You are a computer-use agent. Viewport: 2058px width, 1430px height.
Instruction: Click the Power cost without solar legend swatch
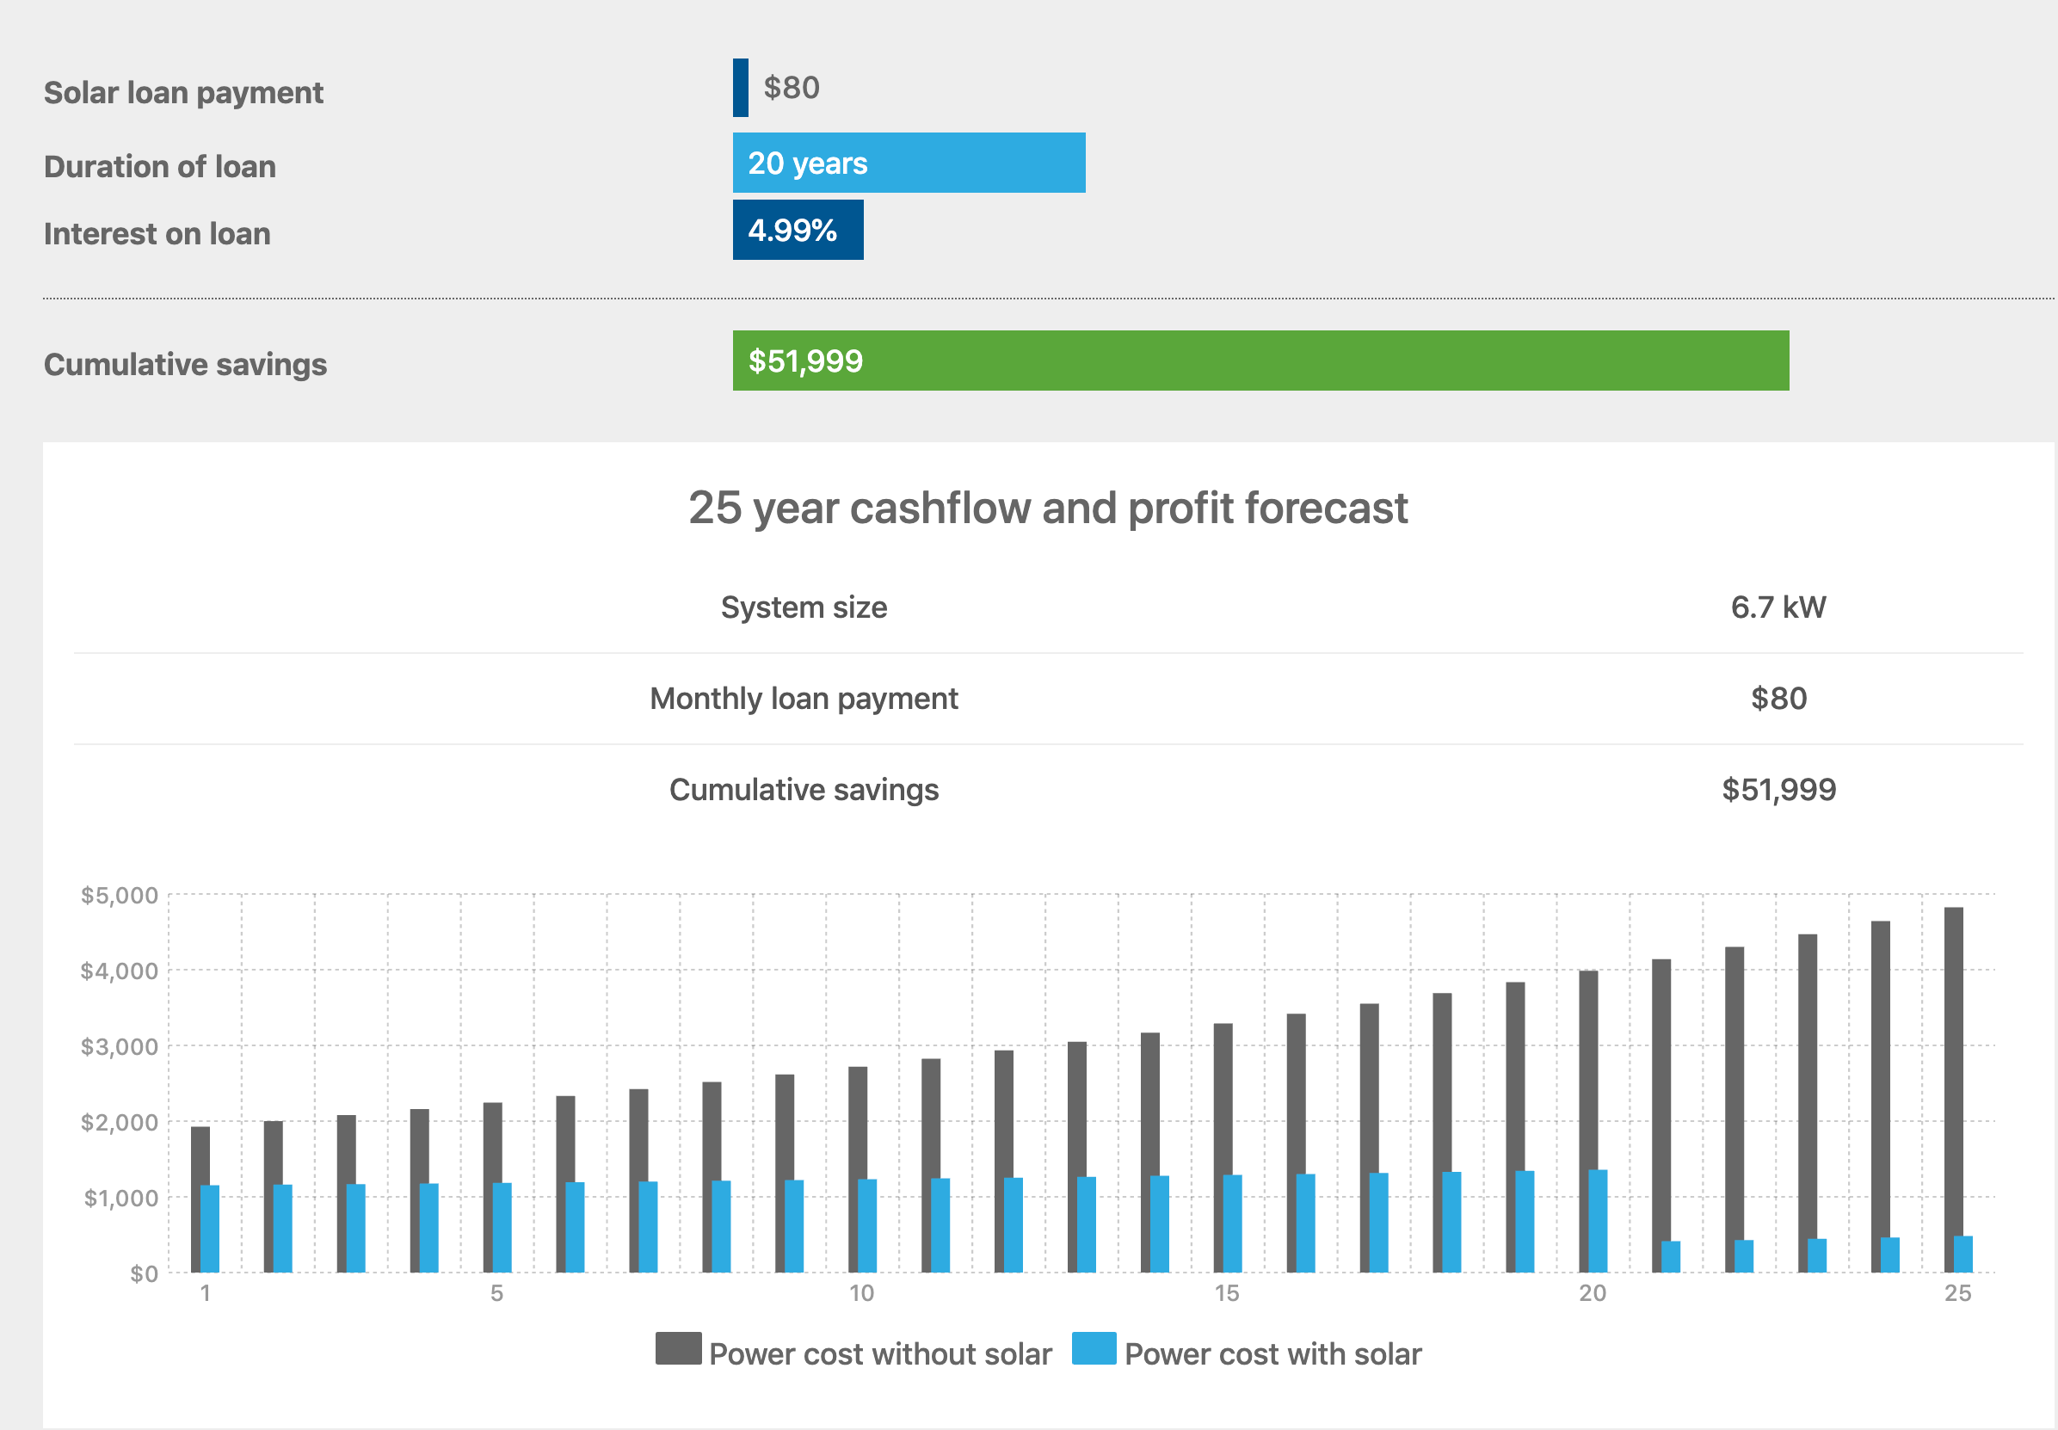(x=677, y=1348)
